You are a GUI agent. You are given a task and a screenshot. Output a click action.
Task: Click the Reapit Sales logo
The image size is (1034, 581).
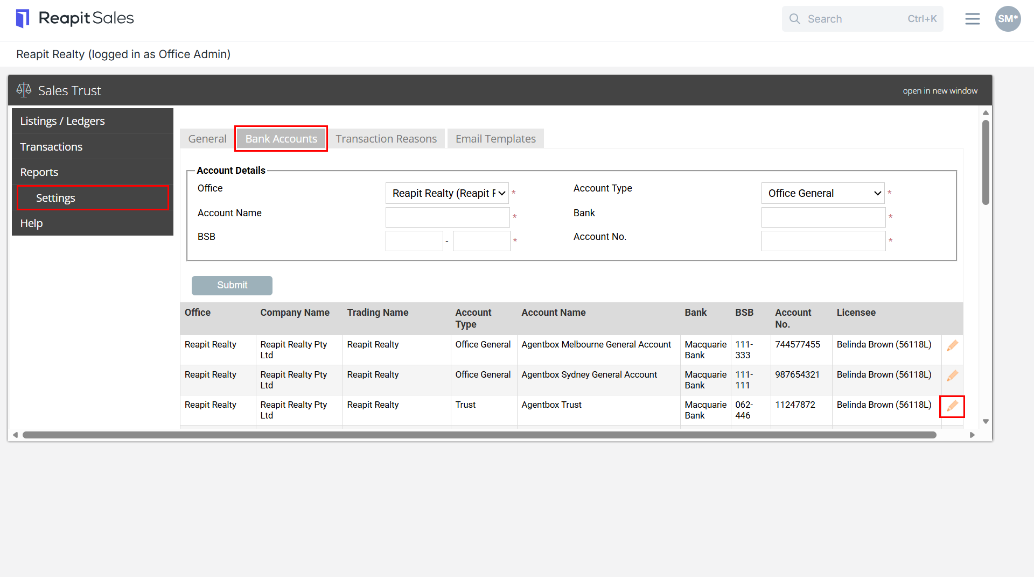(x=75, y=18)
